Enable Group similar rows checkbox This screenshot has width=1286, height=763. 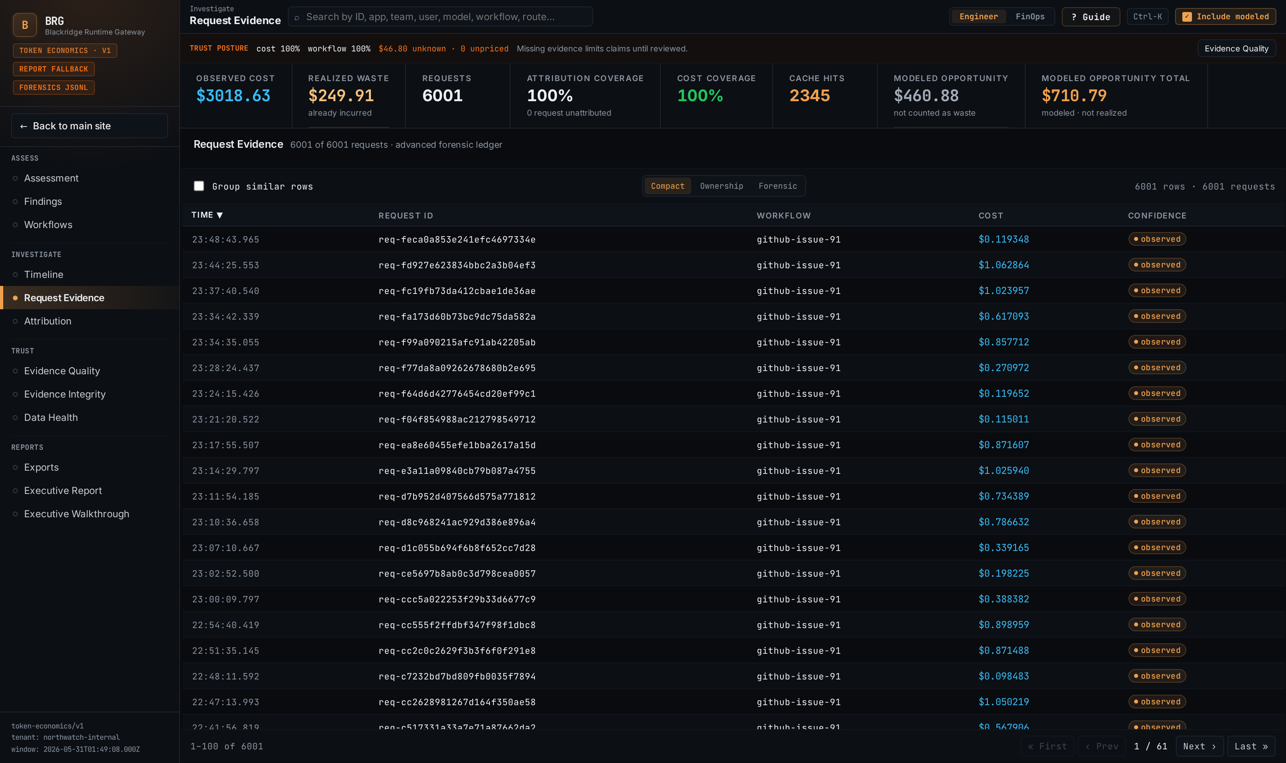(x=199, y=186)
